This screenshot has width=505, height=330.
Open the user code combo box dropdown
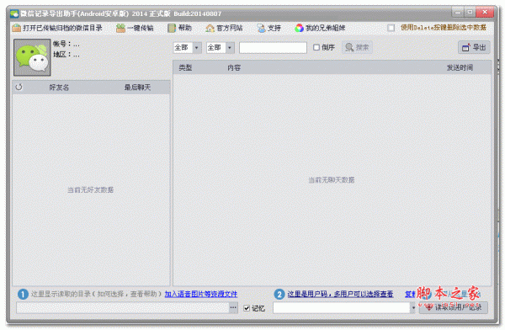click(413, 308)
